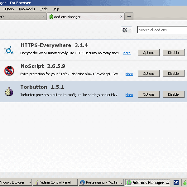Open Options for NoScript
This screenshot has height=187, width=187.
pyautogui.click(x=149, y=74)
